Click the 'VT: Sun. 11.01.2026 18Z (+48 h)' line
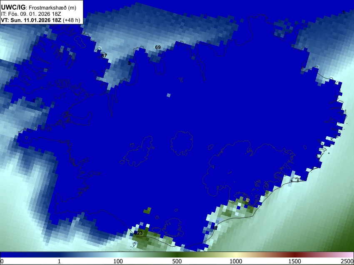 41,20
